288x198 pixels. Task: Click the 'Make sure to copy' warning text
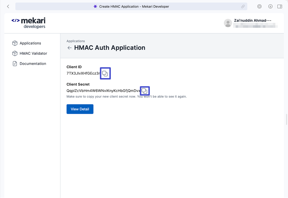tap(126, 97)
